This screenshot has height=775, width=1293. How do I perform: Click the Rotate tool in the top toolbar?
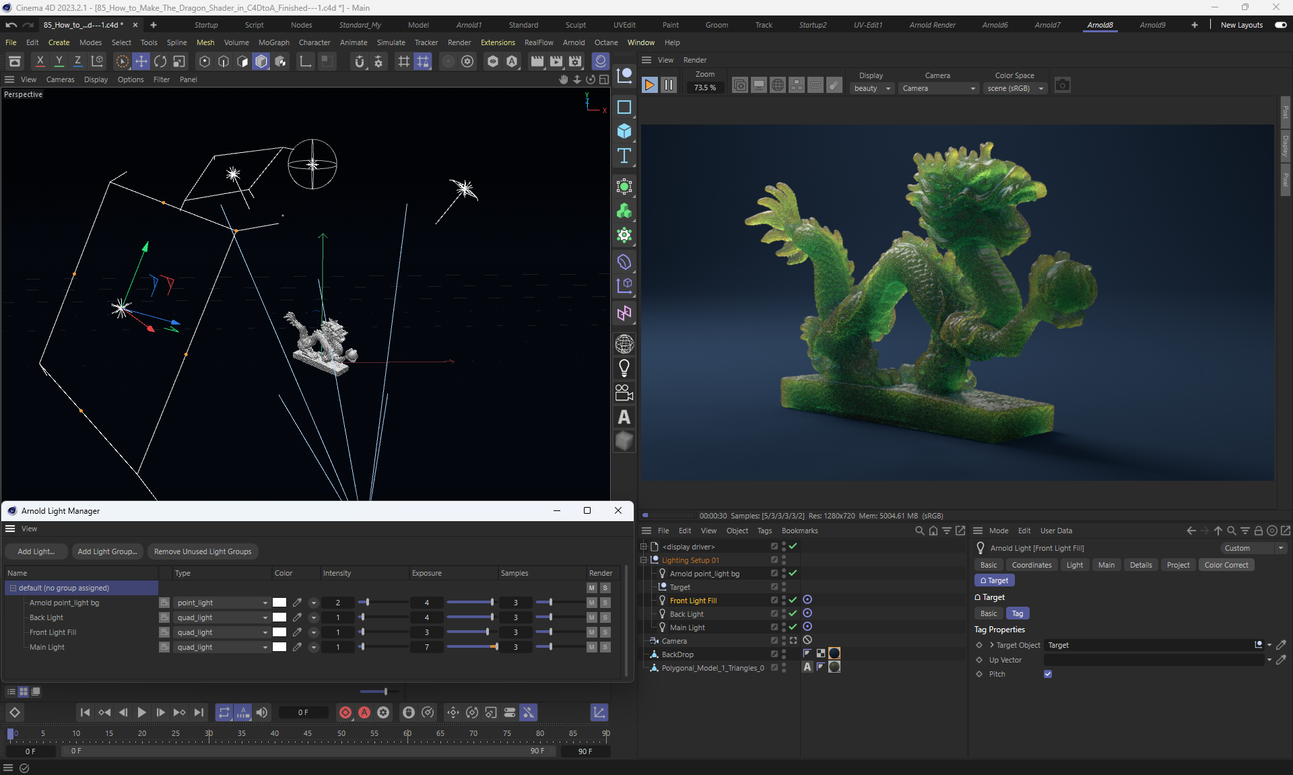pyautogui.click(x=160, y=61)
